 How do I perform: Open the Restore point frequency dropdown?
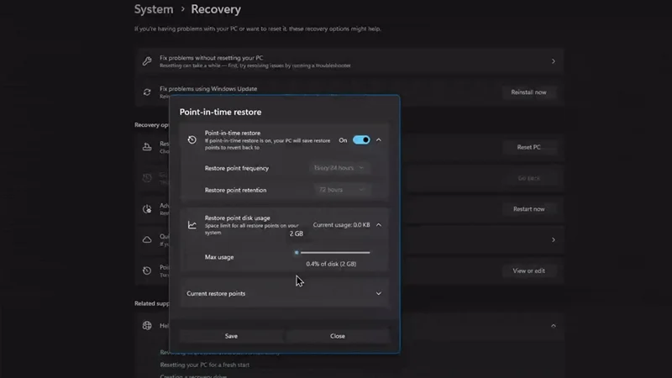pos(339,168)
